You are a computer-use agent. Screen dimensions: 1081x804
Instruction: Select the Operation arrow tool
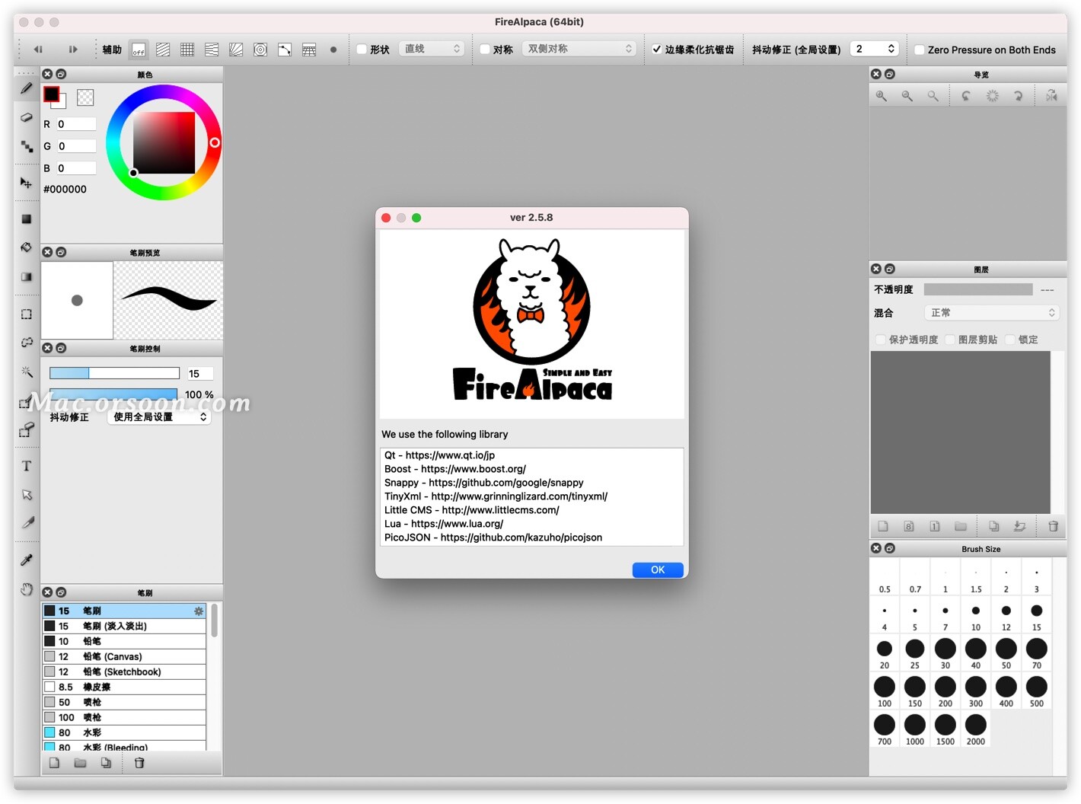[x=27, y=495]
